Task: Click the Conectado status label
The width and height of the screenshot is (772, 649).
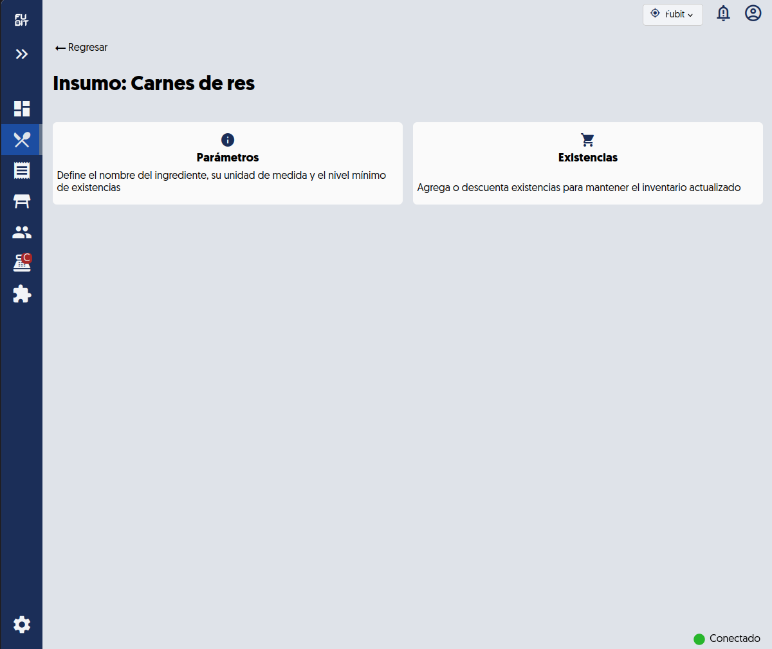Action: [x=735, y=639]
